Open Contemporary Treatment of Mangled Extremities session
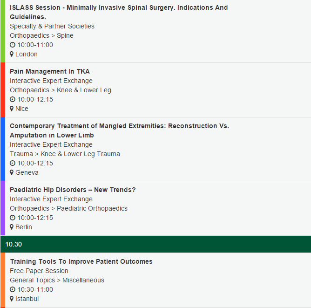The height and width of the screenshot is (308, 311). [119, 130]
